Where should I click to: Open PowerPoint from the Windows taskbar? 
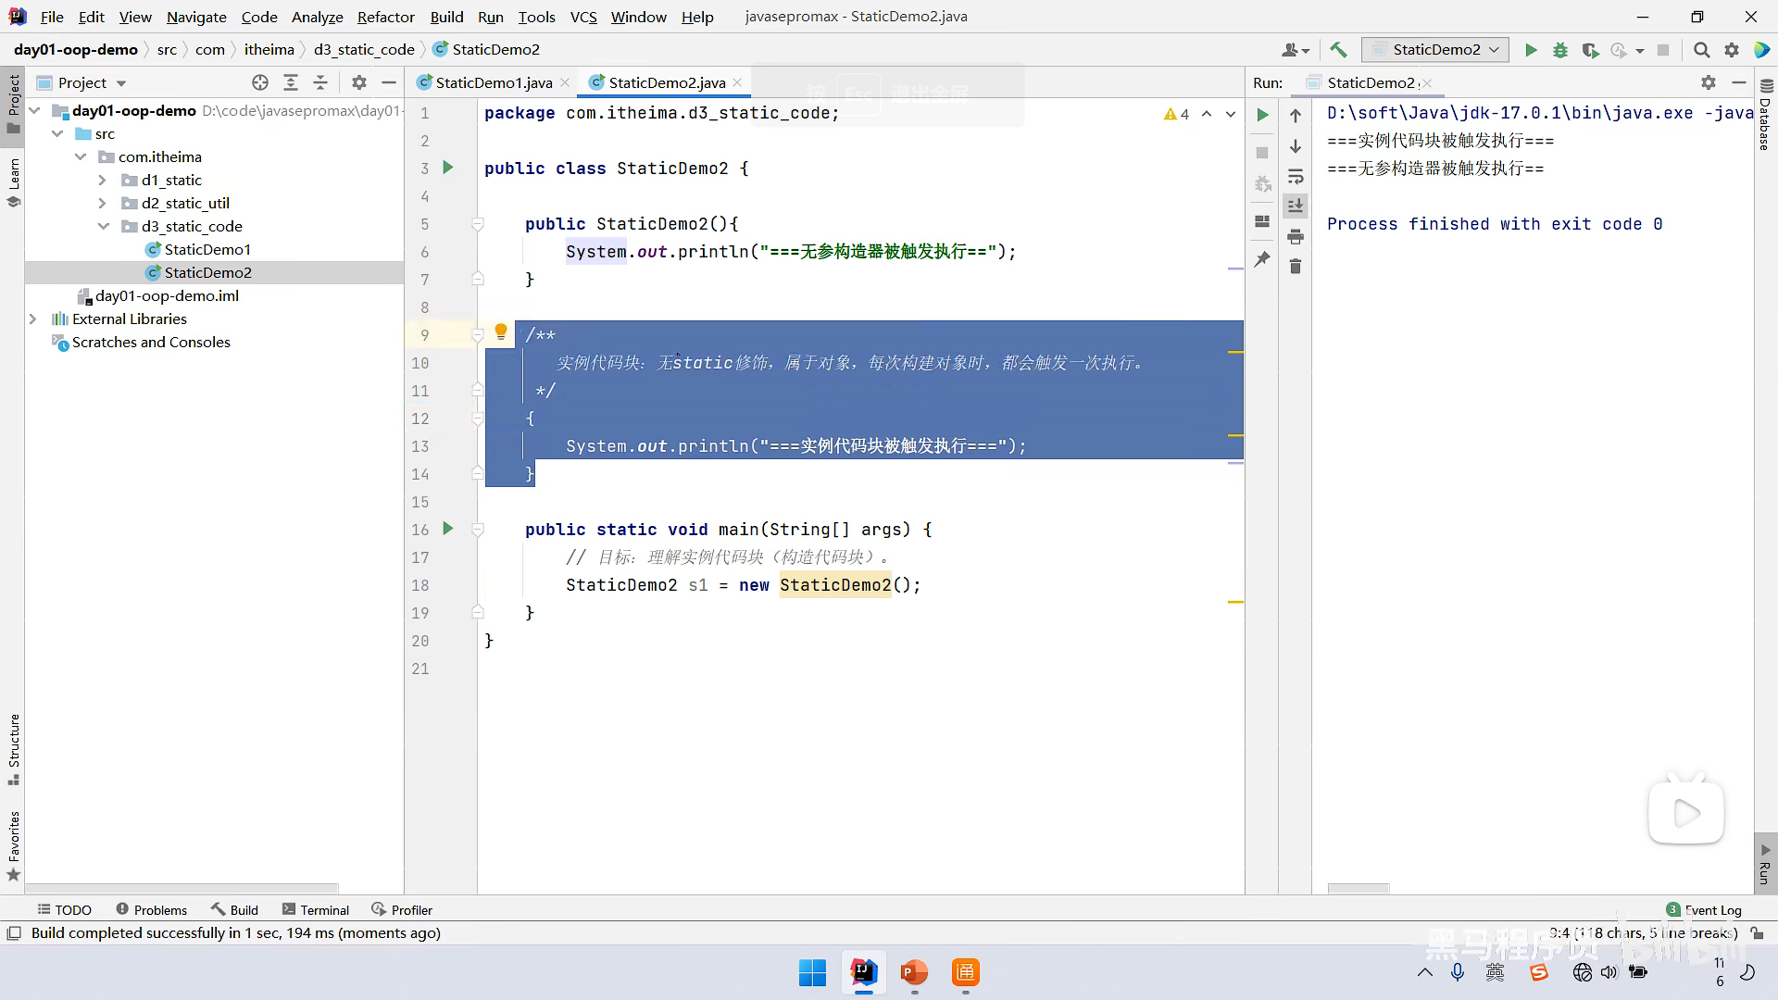[x=914, y=972]
